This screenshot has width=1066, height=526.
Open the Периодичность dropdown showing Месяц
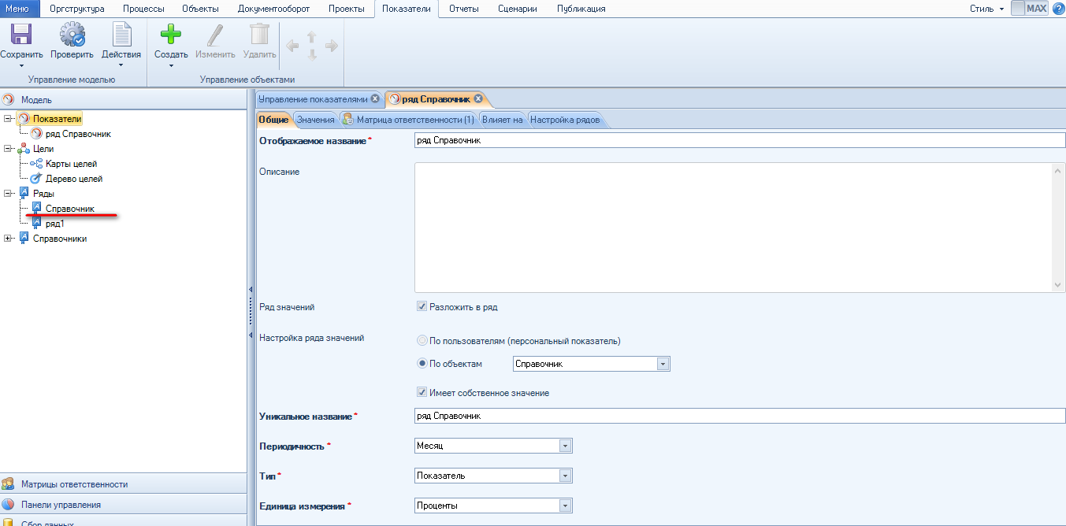coord(564,446)
